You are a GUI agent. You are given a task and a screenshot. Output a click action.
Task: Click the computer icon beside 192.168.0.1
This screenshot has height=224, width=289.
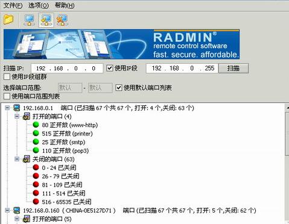pos(17,108)
